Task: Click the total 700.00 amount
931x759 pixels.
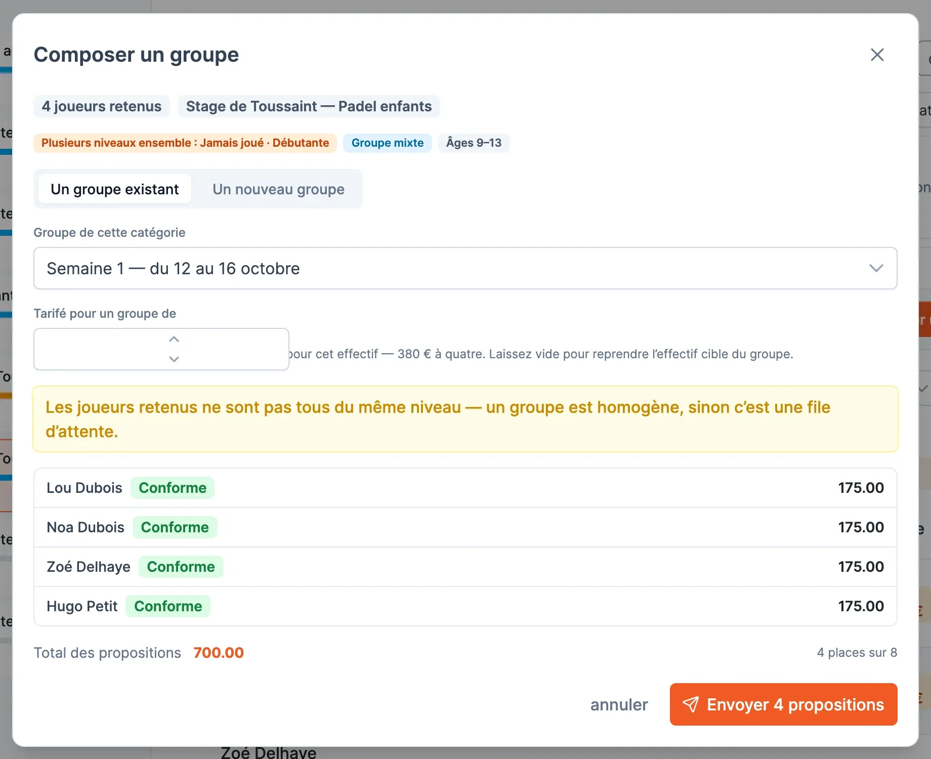Action: [219, 653]
